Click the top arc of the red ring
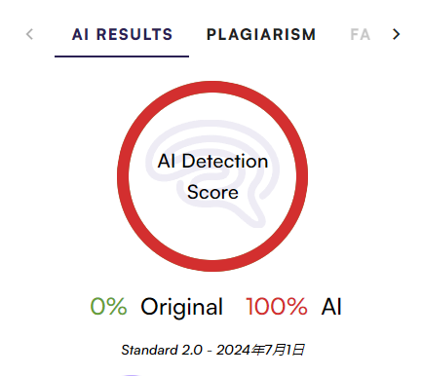Image resolution: width=422 pixels, height=376 pixels. (212, 87)
